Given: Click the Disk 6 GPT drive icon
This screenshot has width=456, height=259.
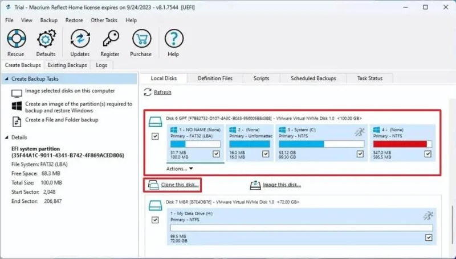Looking at the screenshot, I should 155,122.
